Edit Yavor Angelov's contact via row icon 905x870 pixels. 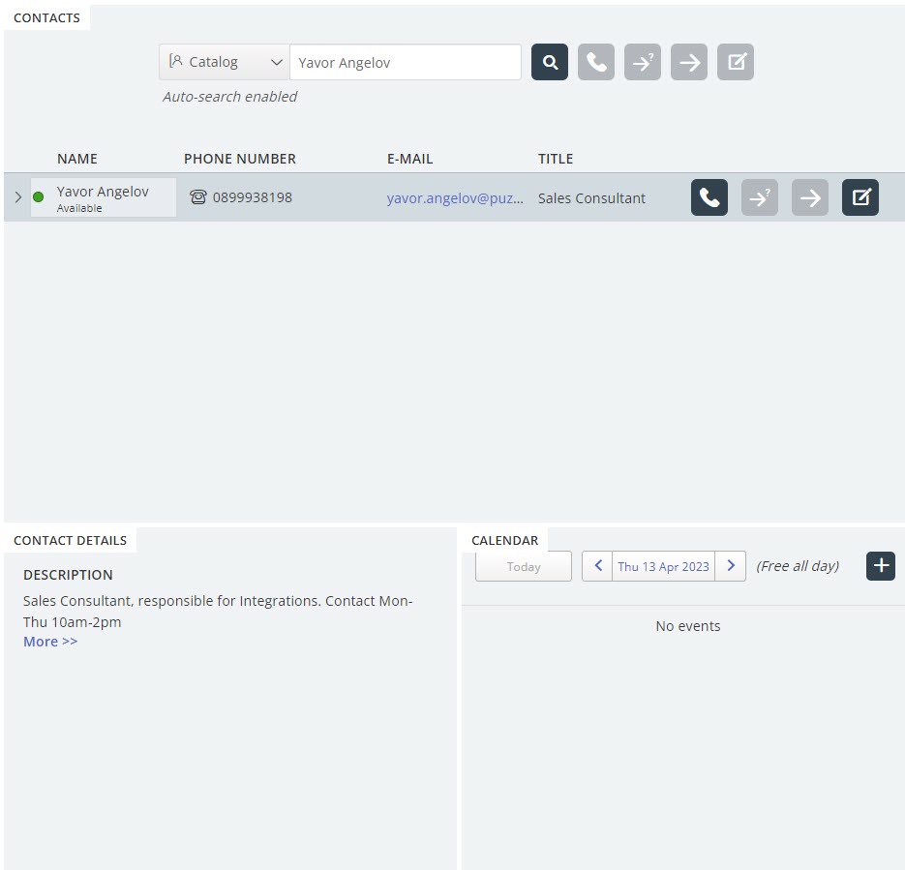pyautogui.click(x=860, y=198)
